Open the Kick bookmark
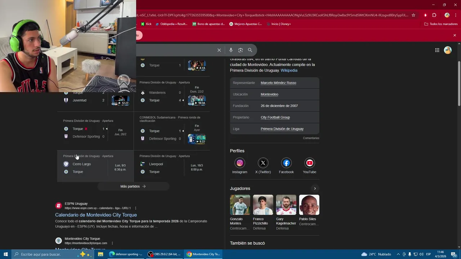The width and height of the screenshot is (461, 259). (x=146, y=24)
